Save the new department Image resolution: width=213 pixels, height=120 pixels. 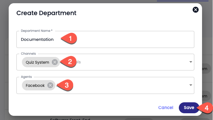click(x=189, y=108)
